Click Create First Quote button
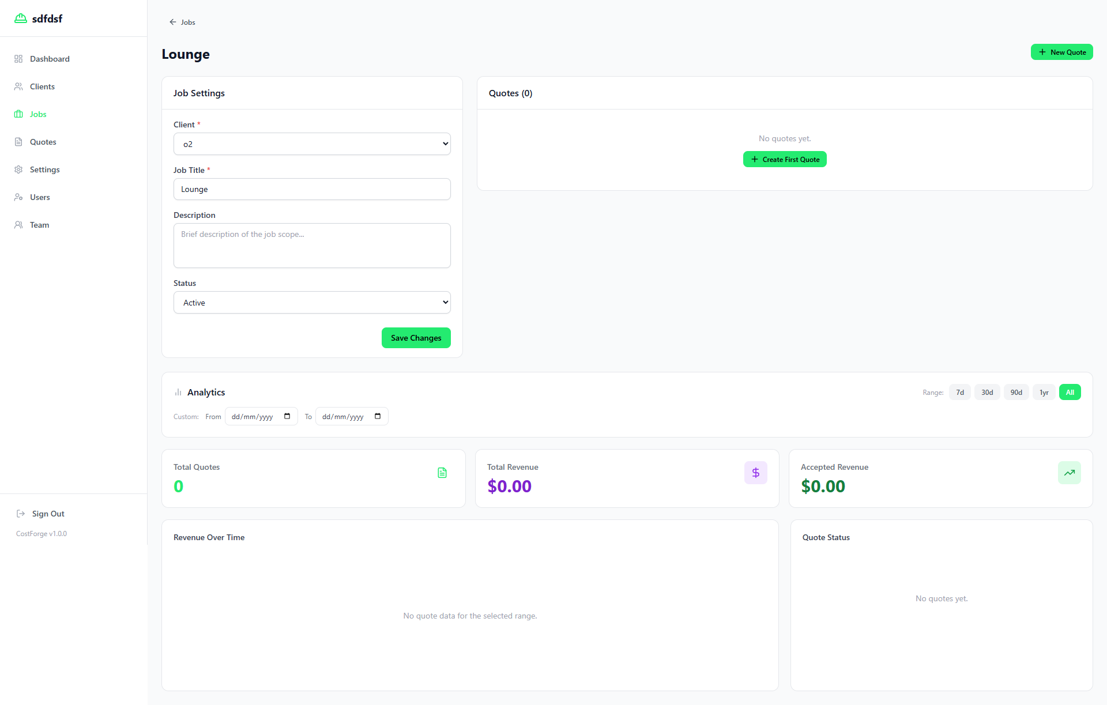This screenshot has height=705, width=1107. [x=785, y=160]
